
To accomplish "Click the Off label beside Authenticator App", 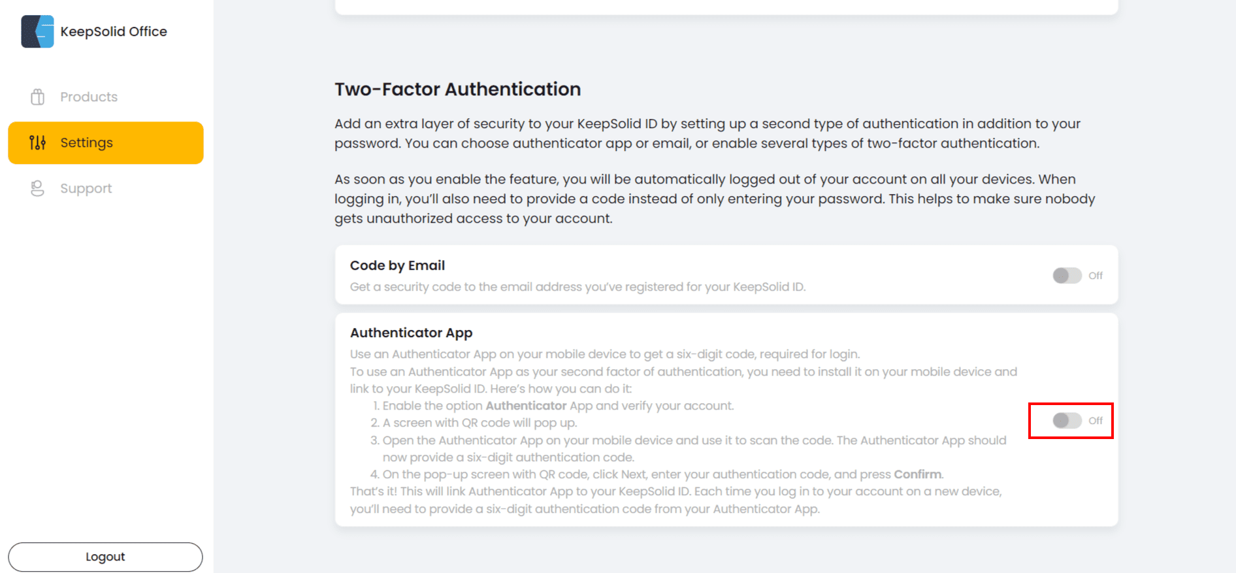I will click(1096, 421).
